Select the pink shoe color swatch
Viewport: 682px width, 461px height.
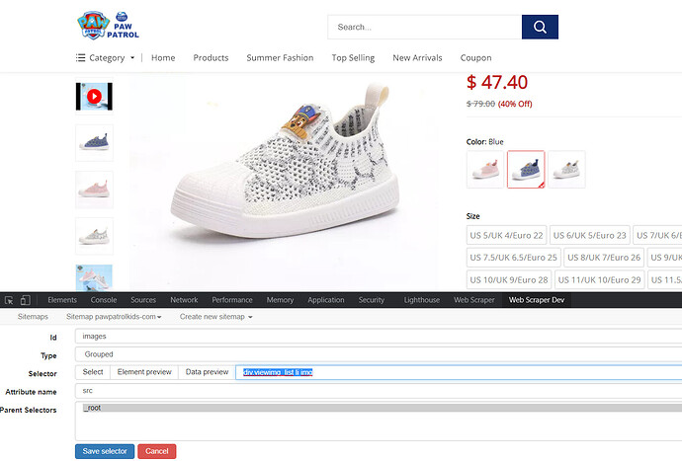(x=484, y=169)
